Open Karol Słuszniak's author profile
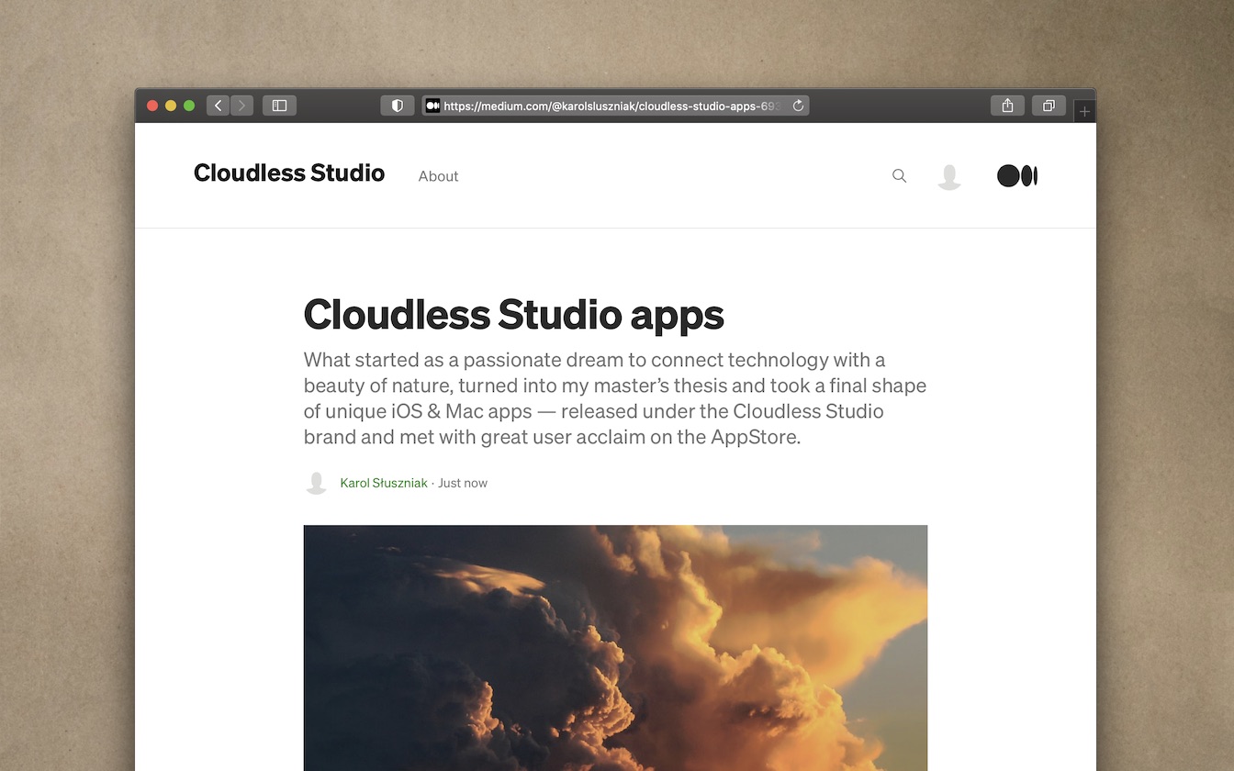This screenshot has width=1234, height=771. [x=384, y=483]
